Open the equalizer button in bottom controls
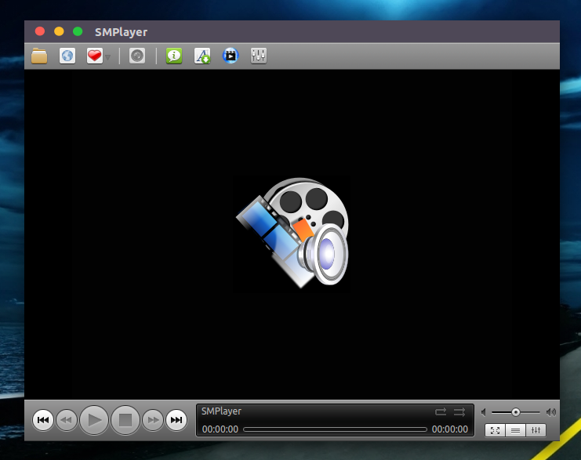Viewport: 581px width, 460px height. [536, 430]
